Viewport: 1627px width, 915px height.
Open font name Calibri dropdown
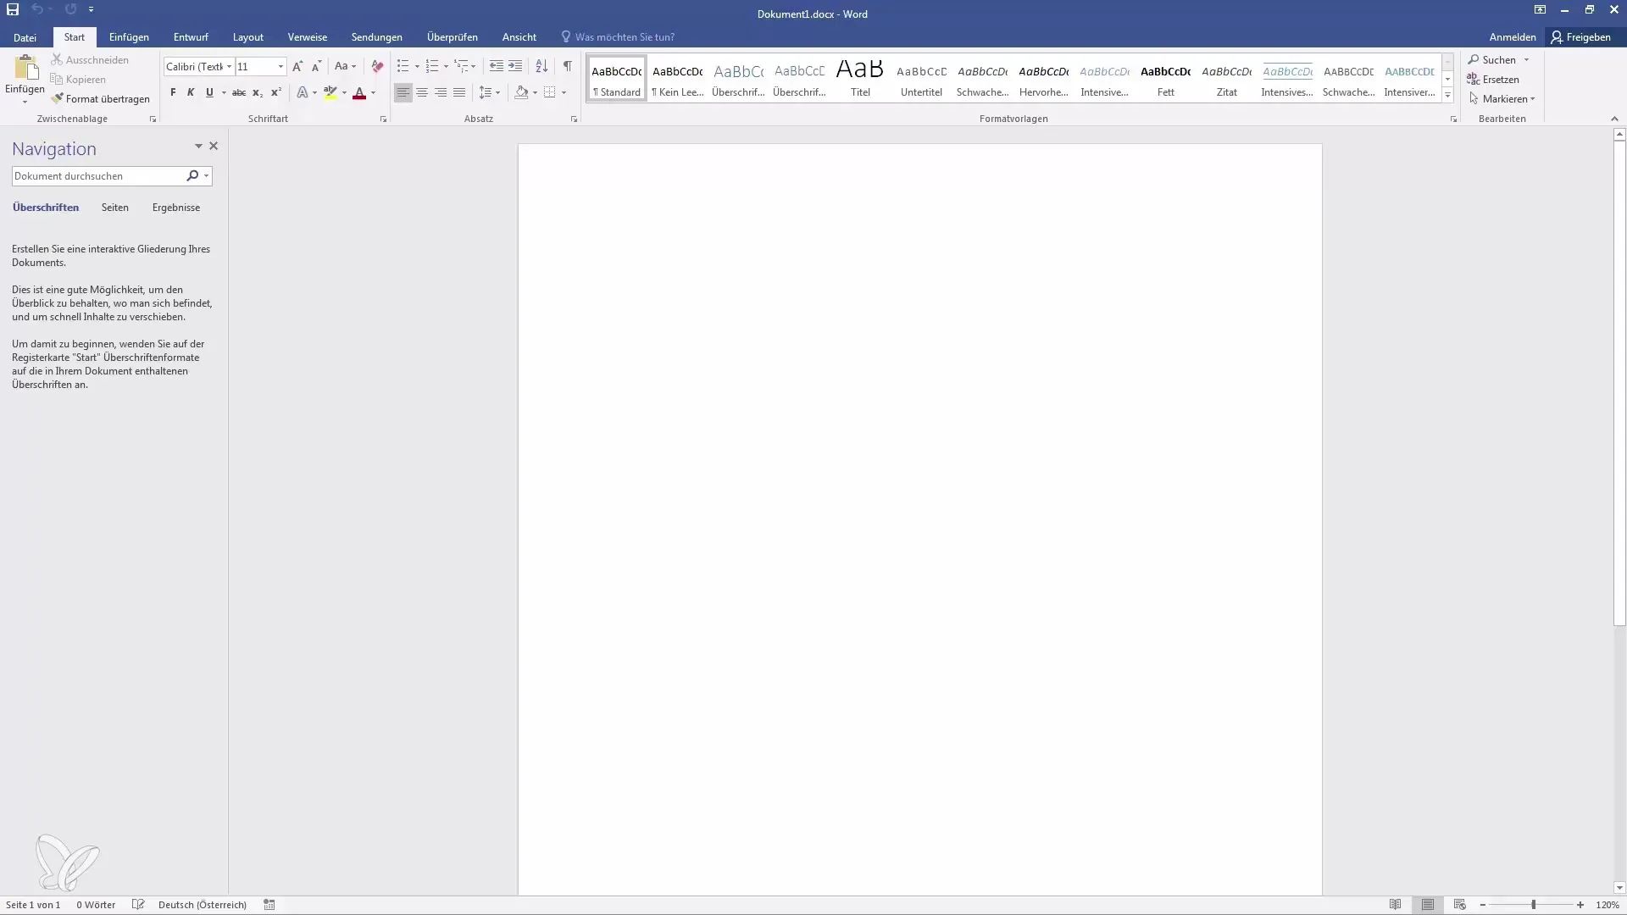coord(229,66)
